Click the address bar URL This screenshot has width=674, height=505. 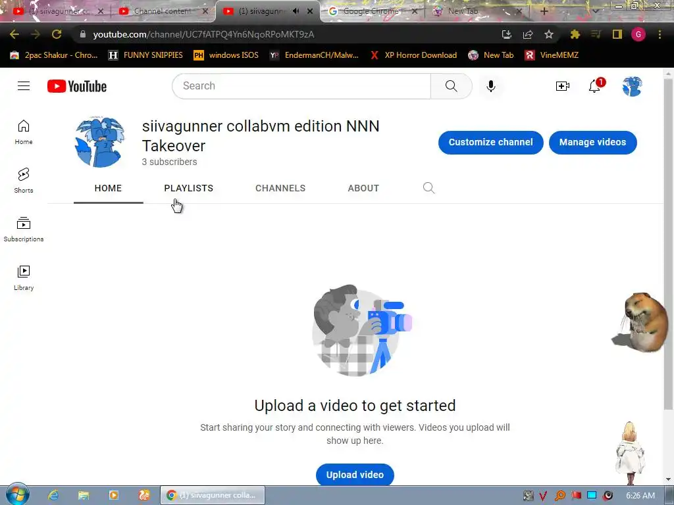203,34
